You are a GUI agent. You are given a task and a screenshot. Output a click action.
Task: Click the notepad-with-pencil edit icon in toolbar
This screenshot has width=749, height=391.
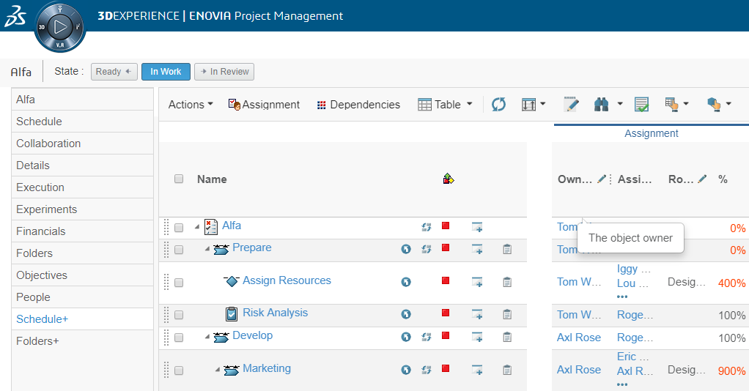(x=571, y=105)
